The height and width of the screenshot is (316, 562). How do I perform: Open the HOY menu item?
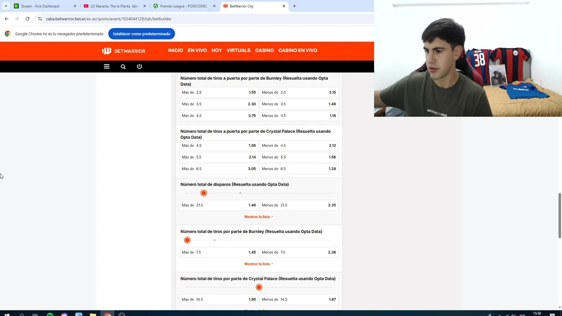click(216, 50)
